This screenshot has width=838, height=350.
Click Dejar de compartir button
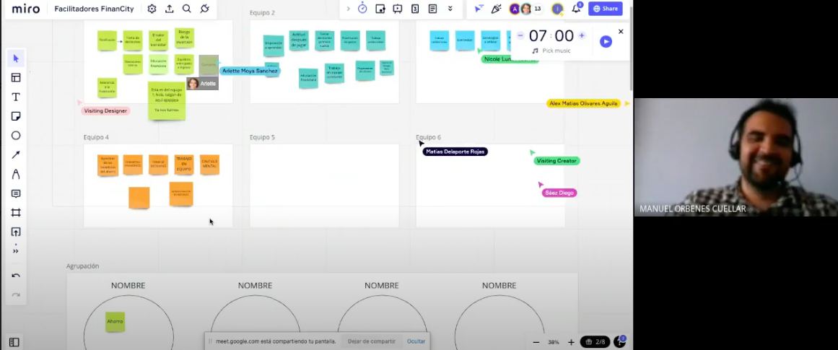372,341
